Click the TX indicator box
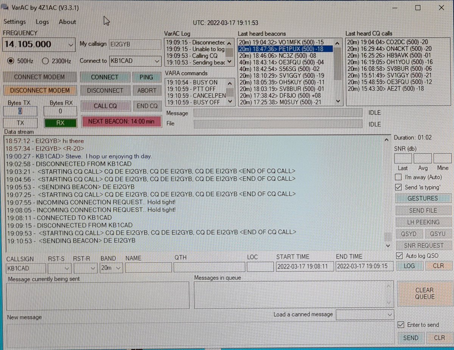454x350 pixels. (x=20, y=123)
